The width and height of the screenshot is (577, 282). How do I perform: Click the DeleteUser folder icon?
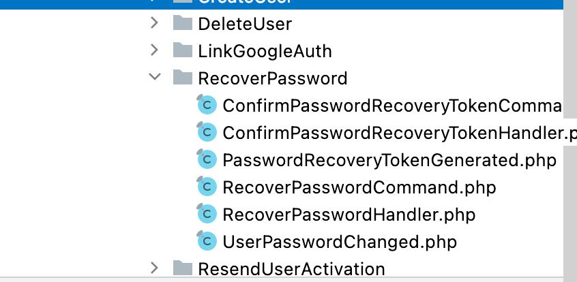tap(183, 23)
